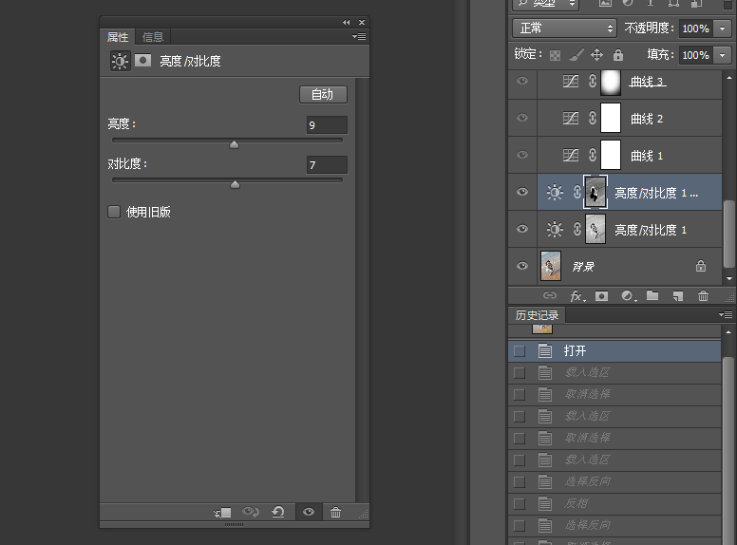Screen dimensions: 737x545
Task: Toggle visibility of 曲线 2 layer
Action: tap(522, 118)
